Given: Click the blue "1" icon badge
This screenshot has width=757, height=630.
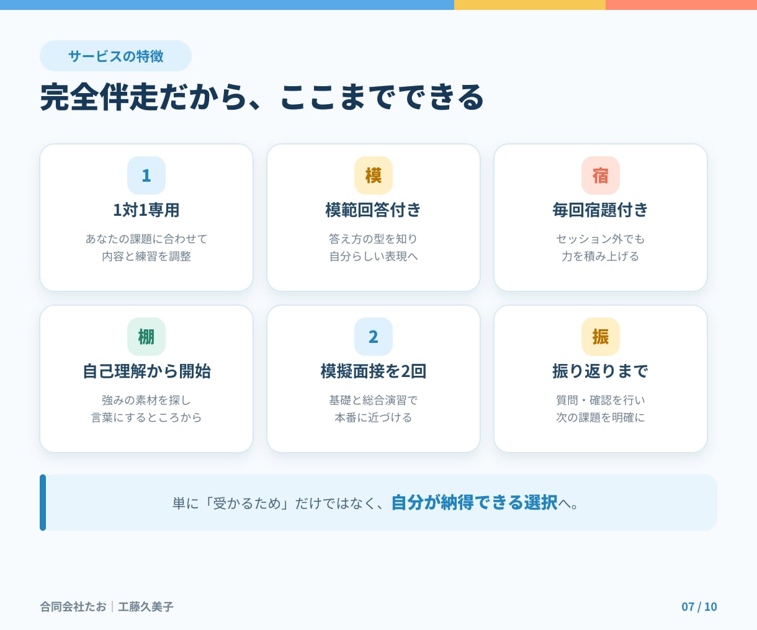Looking at the screenshot, I should tap(146, 175).
